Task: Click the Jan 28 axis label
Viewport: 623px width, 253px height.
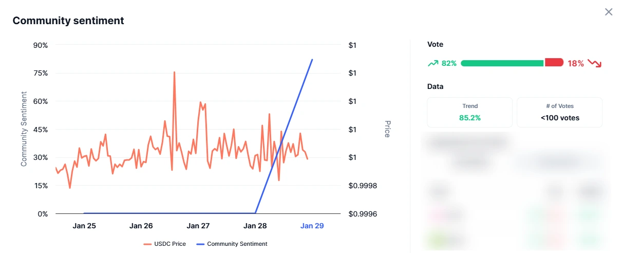Action: 255,226
